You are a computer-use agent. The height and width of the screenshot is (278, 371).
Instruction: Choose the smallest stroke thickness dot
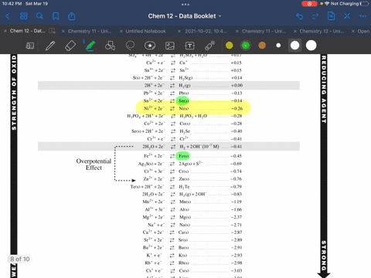click(278, 46)
